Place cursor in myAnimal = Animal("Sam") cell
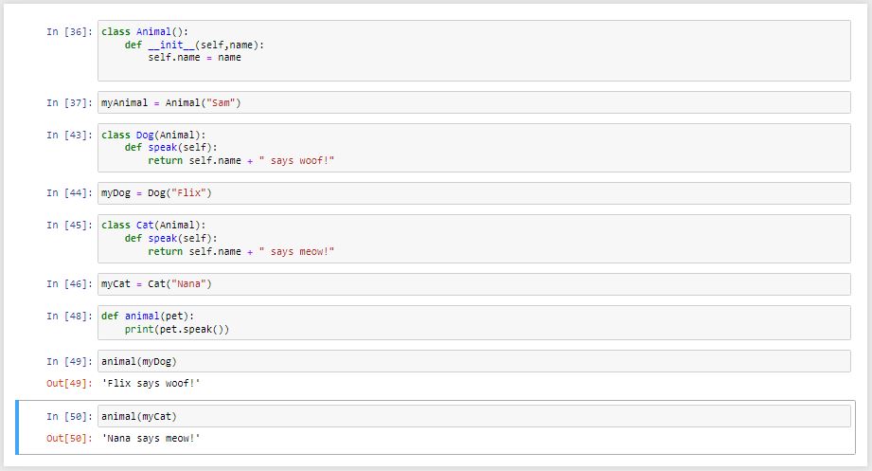872x471 pixels. pyautogui.click(x=473, y=102)
